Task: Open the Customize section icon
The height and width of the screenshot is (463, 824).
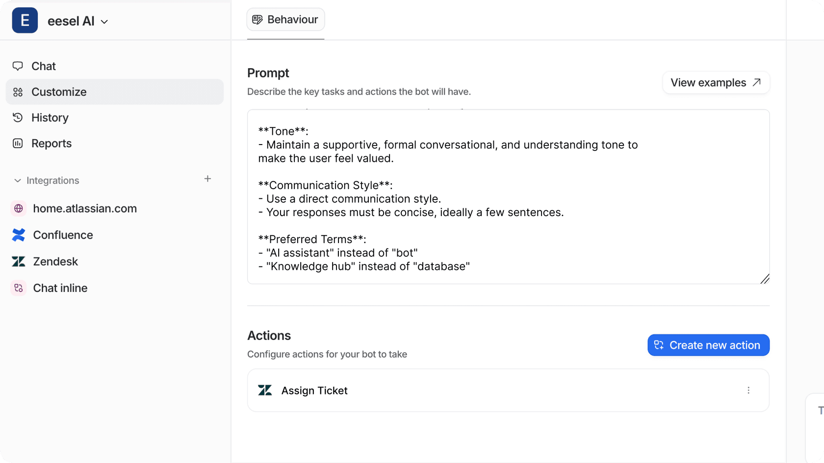Action: pyautogui.click(x=18, y=92)
